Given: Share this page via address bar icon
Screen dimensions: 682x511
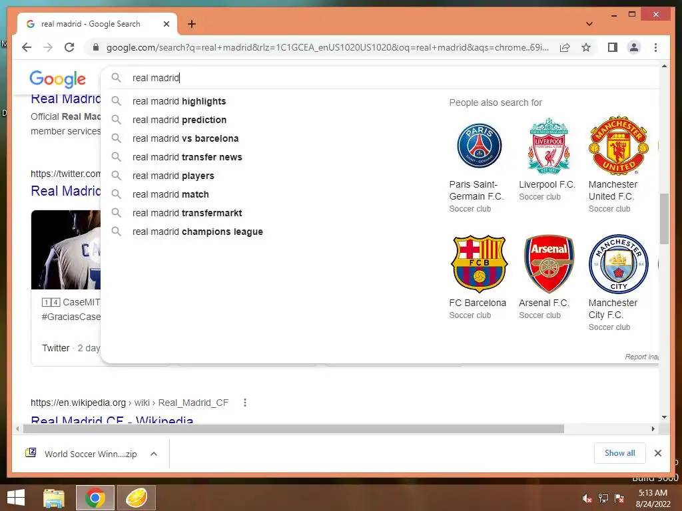Looking at the screenshot, I should [565, 47].
